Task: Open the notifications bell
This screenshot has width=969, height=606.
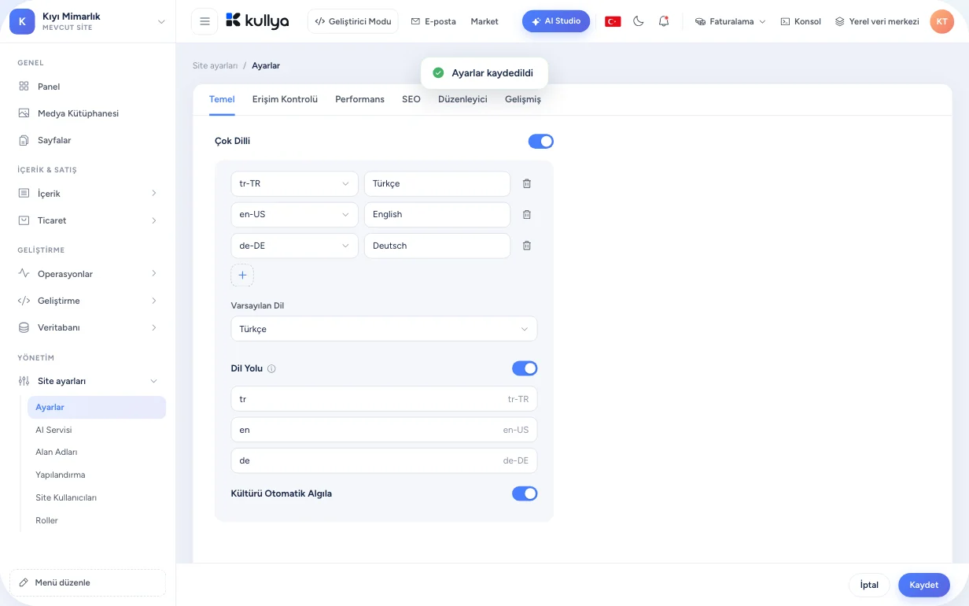Action: [x=664, y=21]
